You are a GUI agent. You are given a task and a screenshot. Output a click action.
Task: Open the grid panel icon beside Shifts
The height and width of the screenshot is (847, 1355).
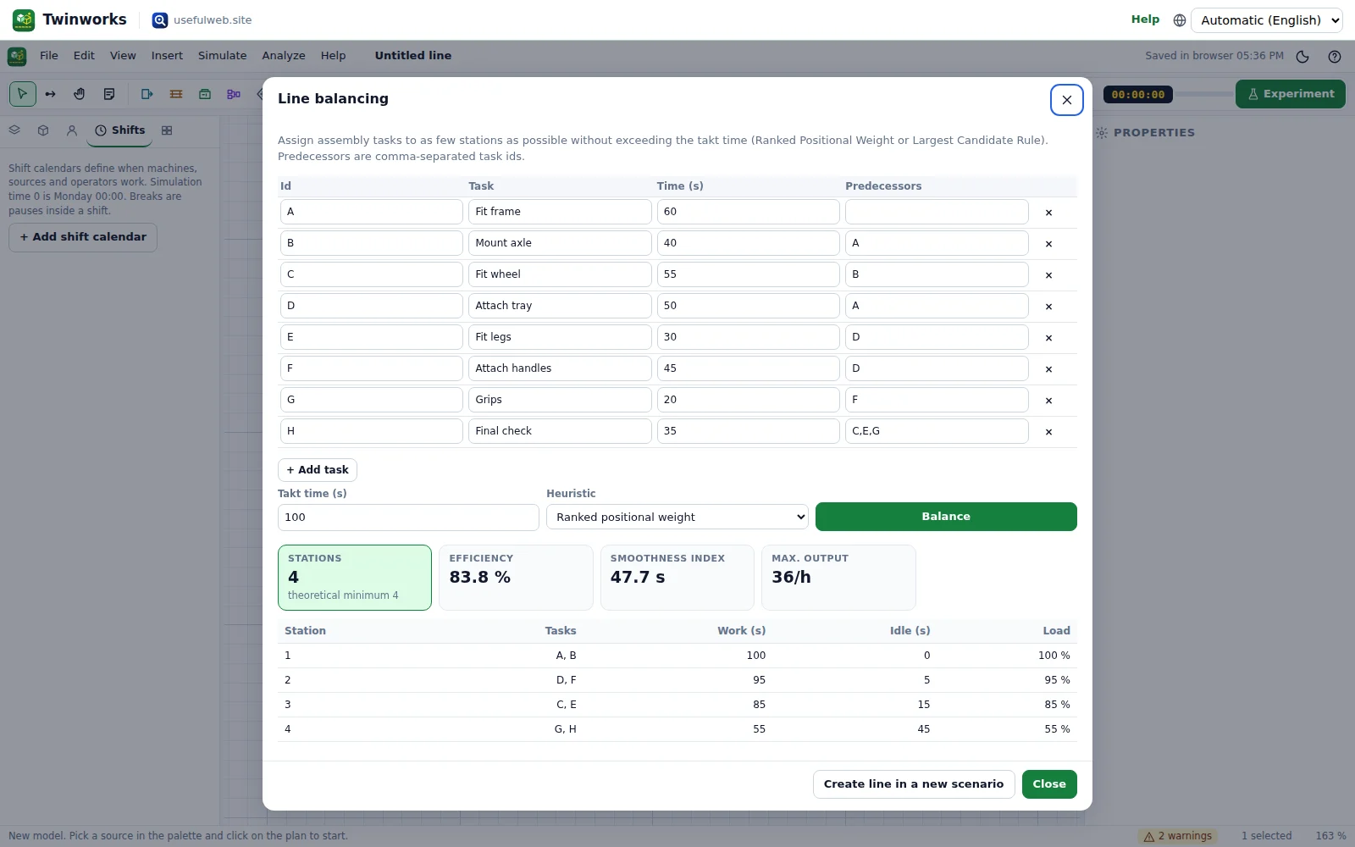tap(167, 130)
